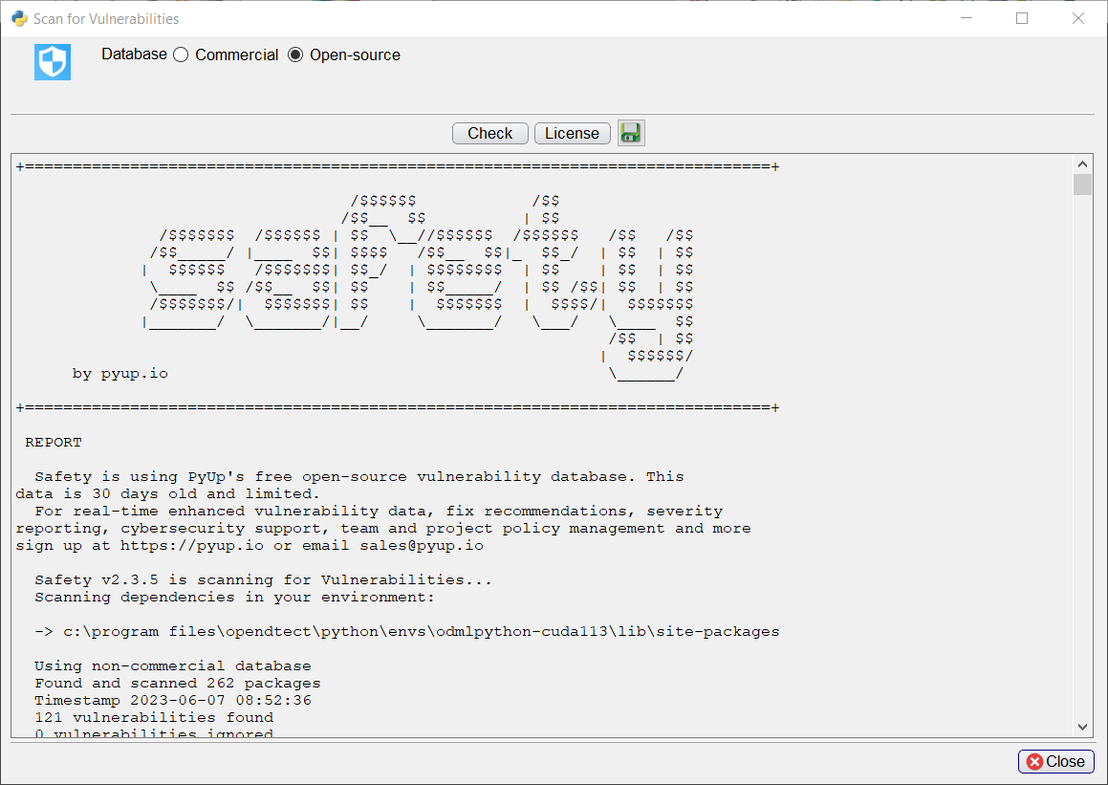Screen dimensions: 1108x785
Task: Click the report scrollbar down arrow
Action: 1082,727
